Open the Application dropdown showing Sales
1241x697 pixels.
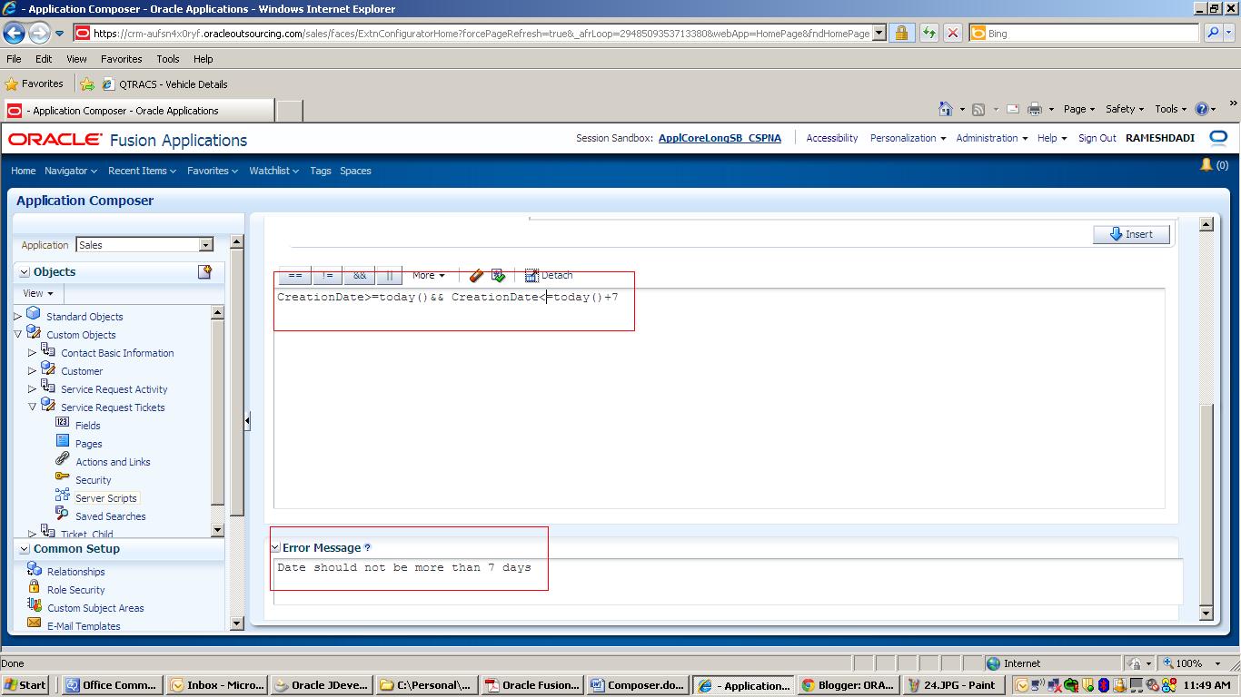[206, 245]
